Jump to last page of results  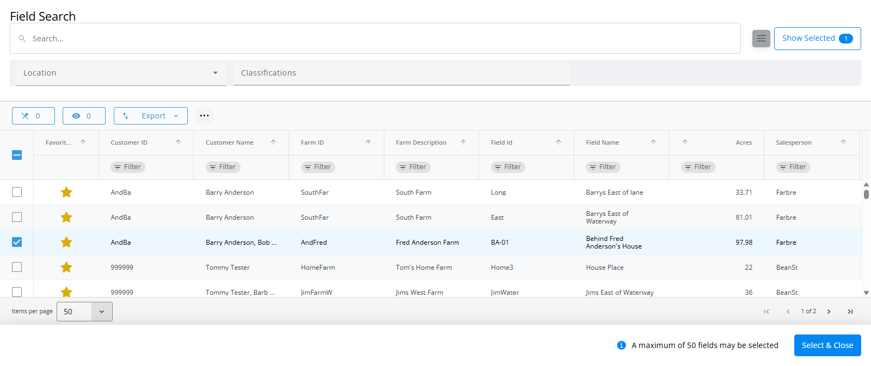[x=850, y=312]
